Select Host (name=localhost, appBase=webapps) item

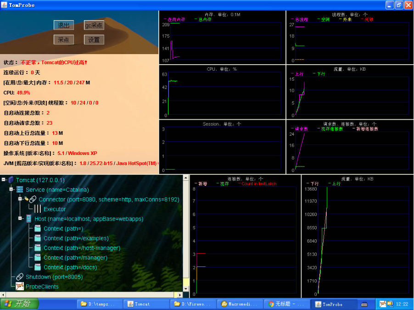[x=89, y=219]
